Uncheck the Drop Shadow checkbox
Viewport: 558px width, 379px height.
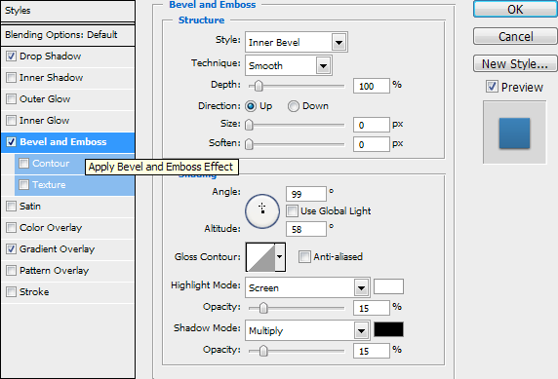point(11,57)
